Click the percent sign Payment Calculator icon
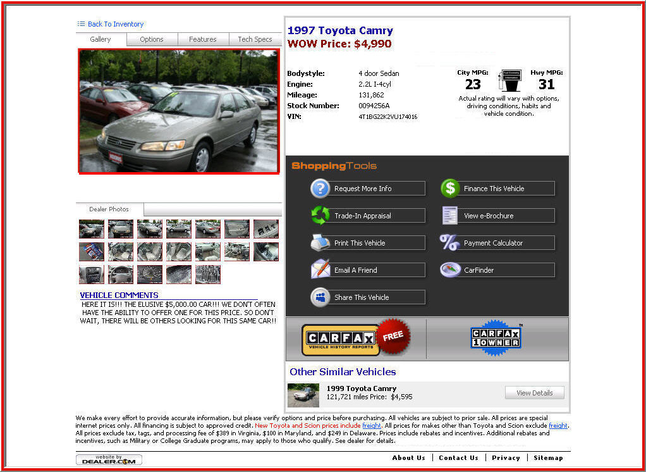This screenshot has height=472, width=646. [449, 242]
